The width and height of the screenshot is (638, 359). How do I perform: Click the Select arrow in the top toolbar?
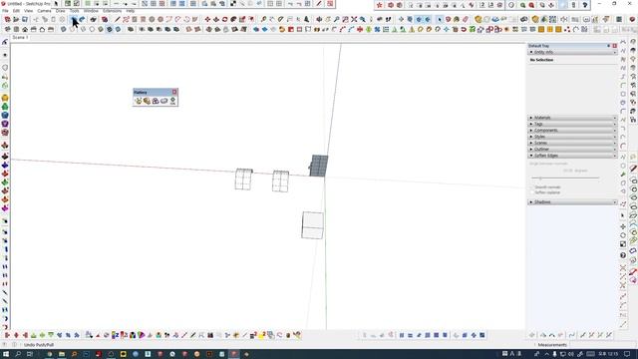click(440, 19)
